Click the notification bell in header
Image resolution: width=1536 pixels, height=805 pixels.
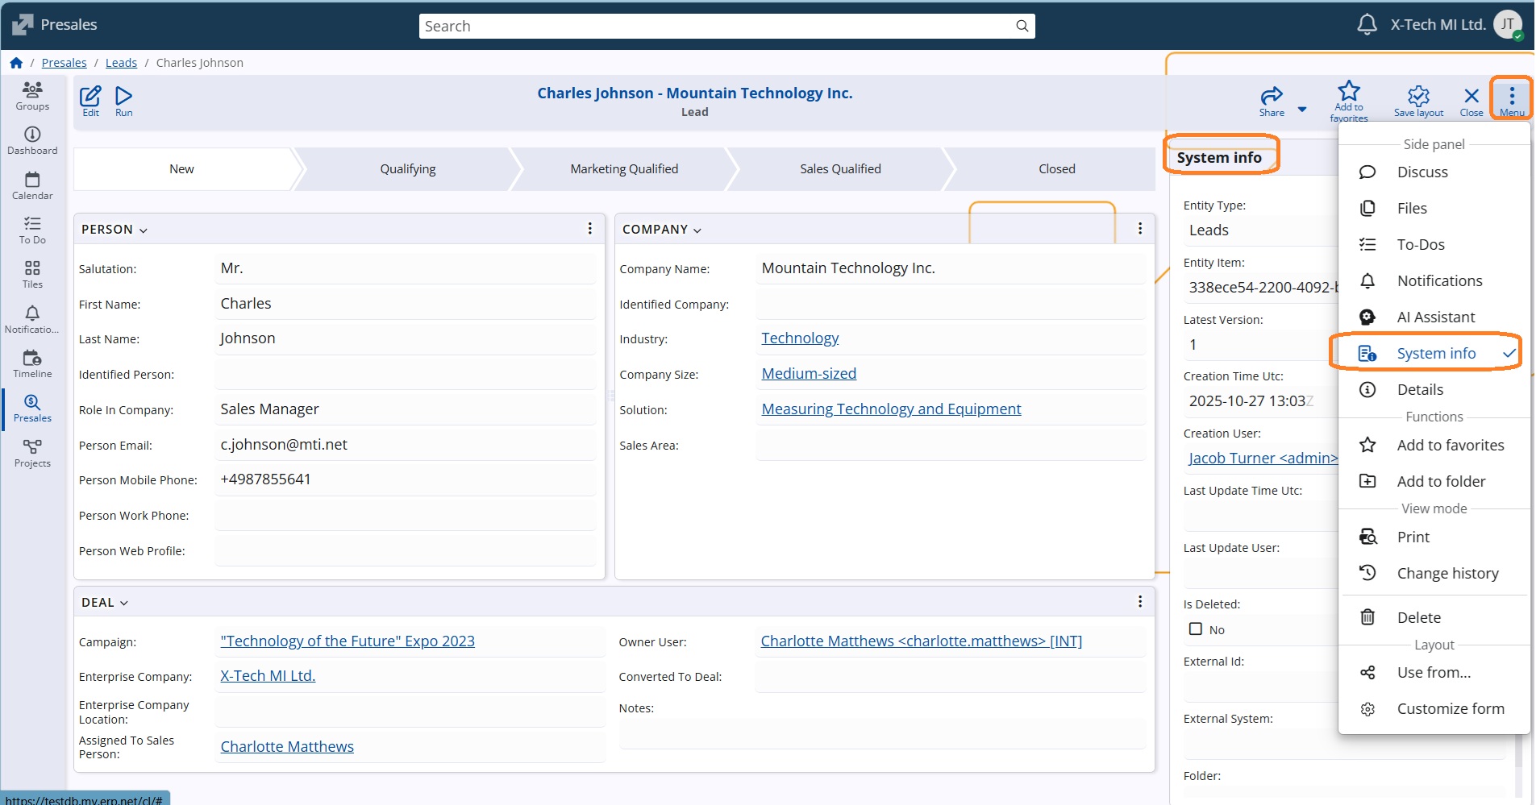(x=1366, y=25)
